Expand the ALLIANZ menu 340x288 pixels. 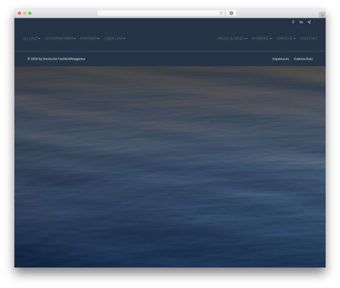31,39
